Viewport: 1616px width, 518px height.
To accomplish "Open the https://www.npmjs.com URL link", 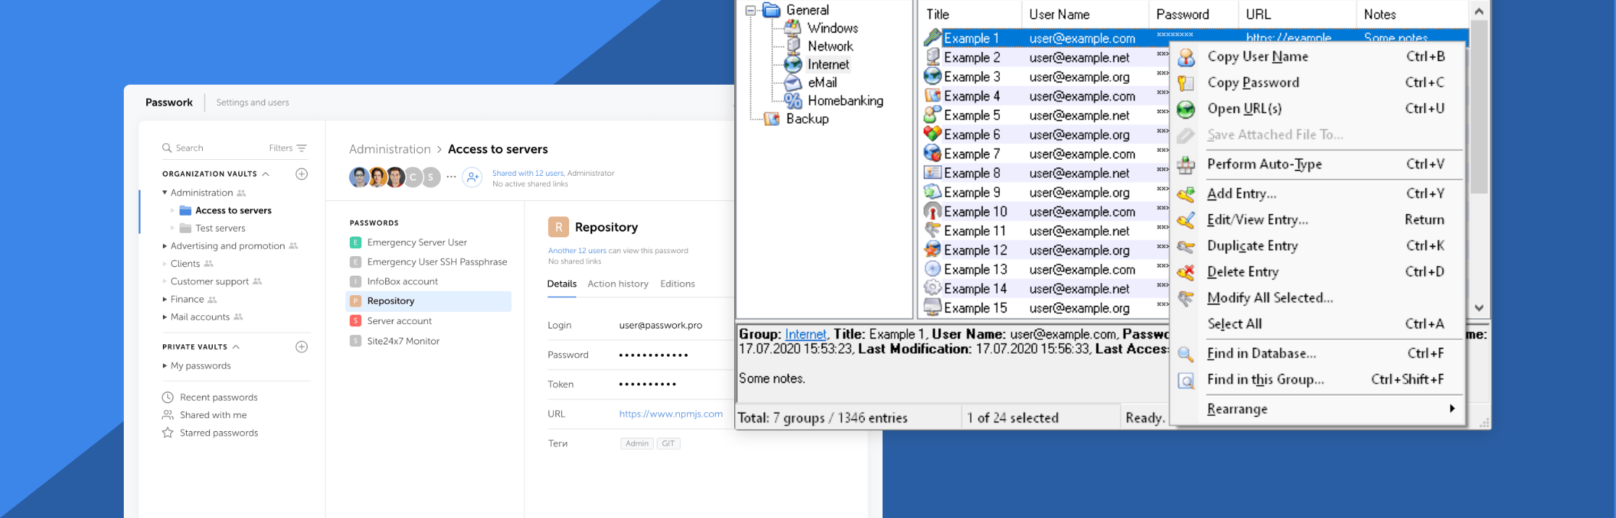I will click(x=670, y=414).
